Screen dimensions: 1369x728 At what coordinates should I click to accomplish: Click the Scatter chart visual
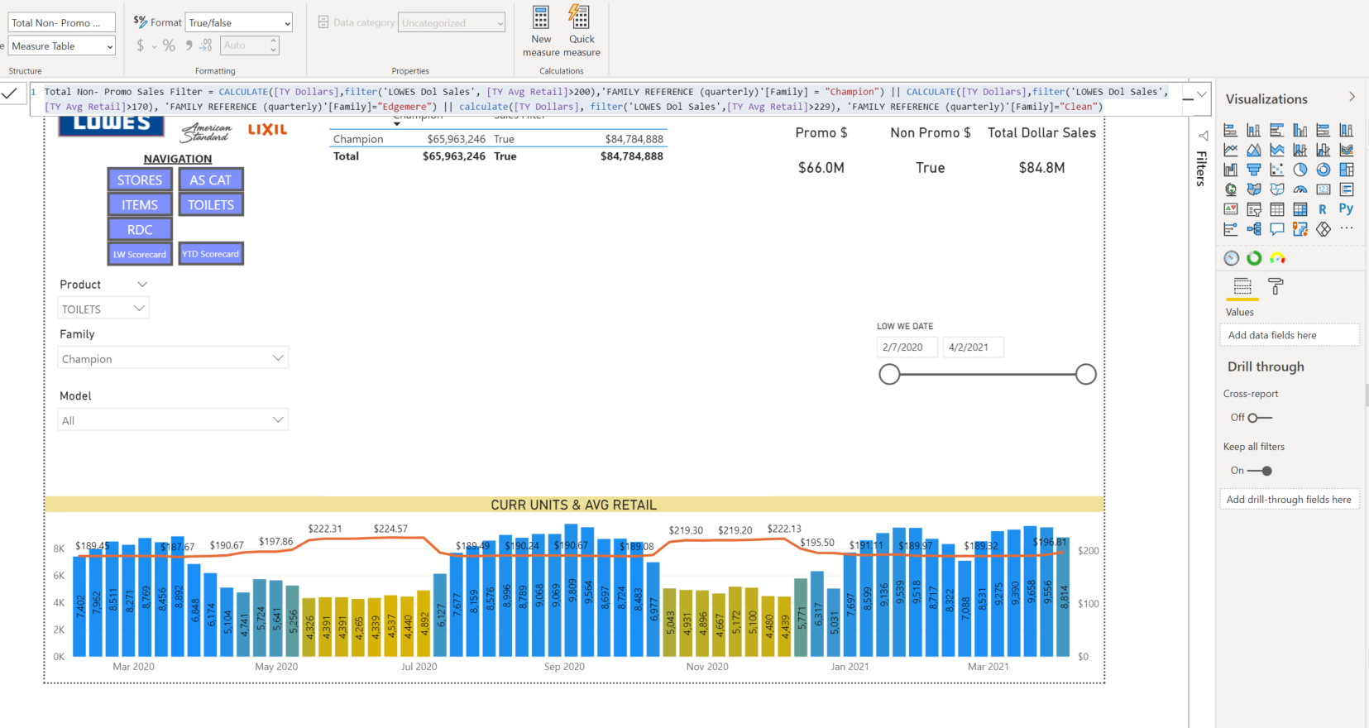click(1277, 170)
